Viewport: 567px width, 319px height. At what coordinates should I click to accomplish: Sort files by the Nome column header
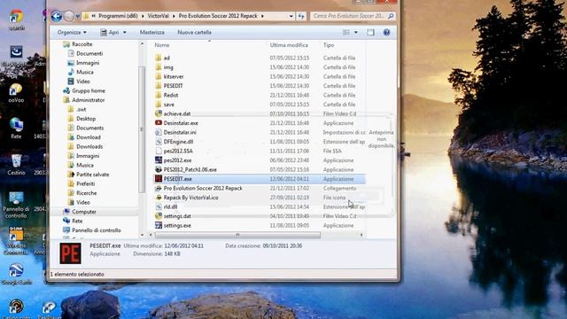pyautogui.click(x=161, y=45)
